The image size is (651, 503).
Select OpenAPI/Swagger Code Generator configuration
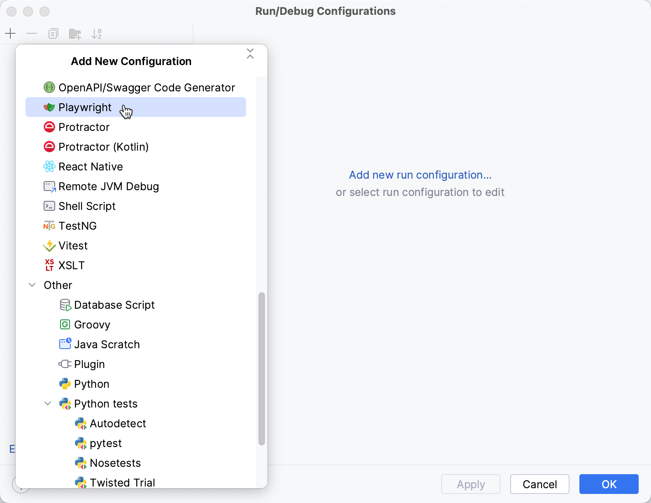point(136,87)
